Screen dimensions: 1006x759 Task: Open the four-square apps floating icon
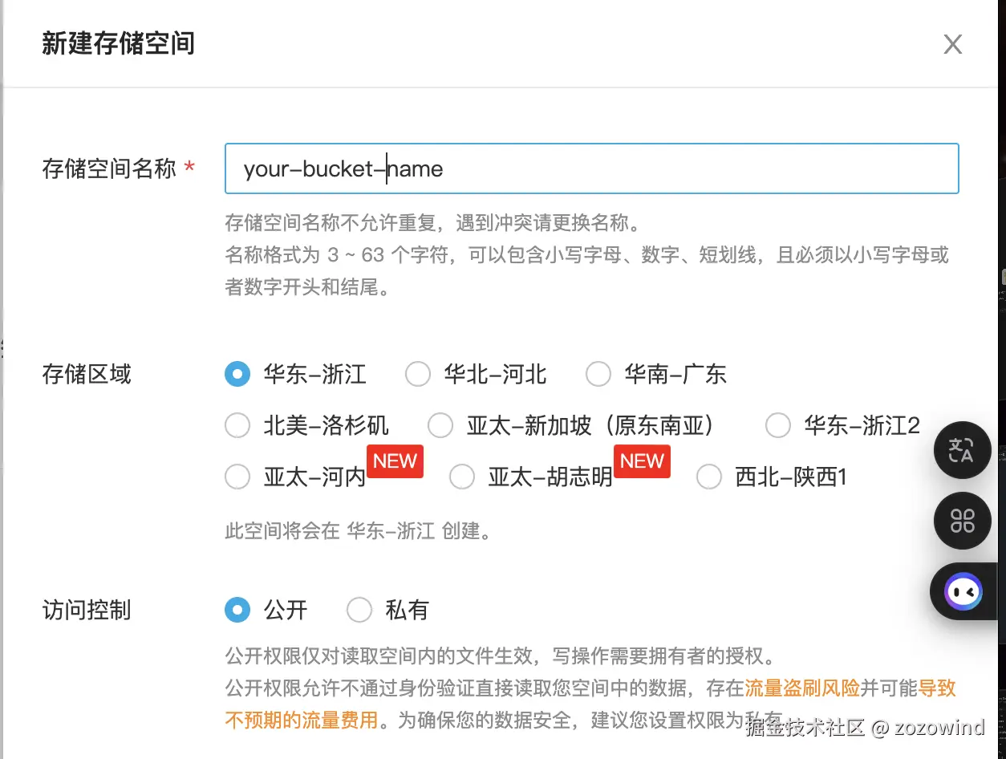point(962,521)
